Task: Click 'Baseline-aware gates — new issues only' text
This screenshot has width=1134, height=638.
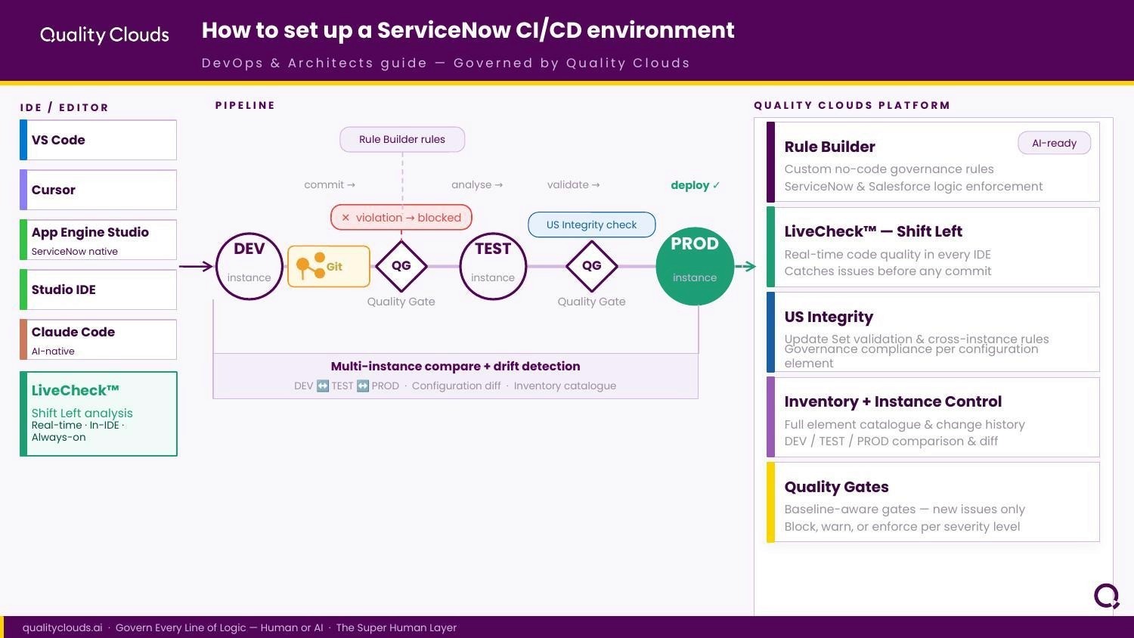Action: pos(904,509)
